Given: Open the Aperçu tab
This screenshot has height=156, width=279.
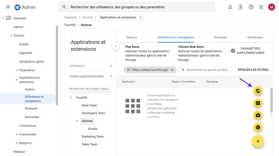Looking at the screenshot, I should coord(132,37).
